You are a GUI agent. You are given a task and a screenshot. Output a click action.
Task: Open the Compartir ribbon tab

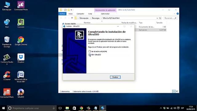click(x=80, y=14)
